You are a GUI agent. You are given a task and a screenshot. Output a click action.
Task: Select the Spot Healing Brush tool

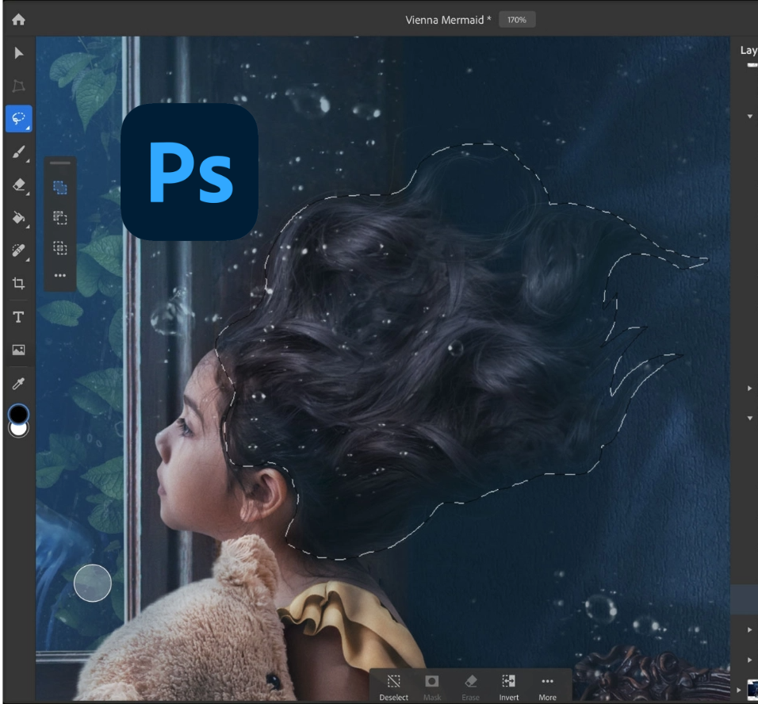(x=18, y=251)
